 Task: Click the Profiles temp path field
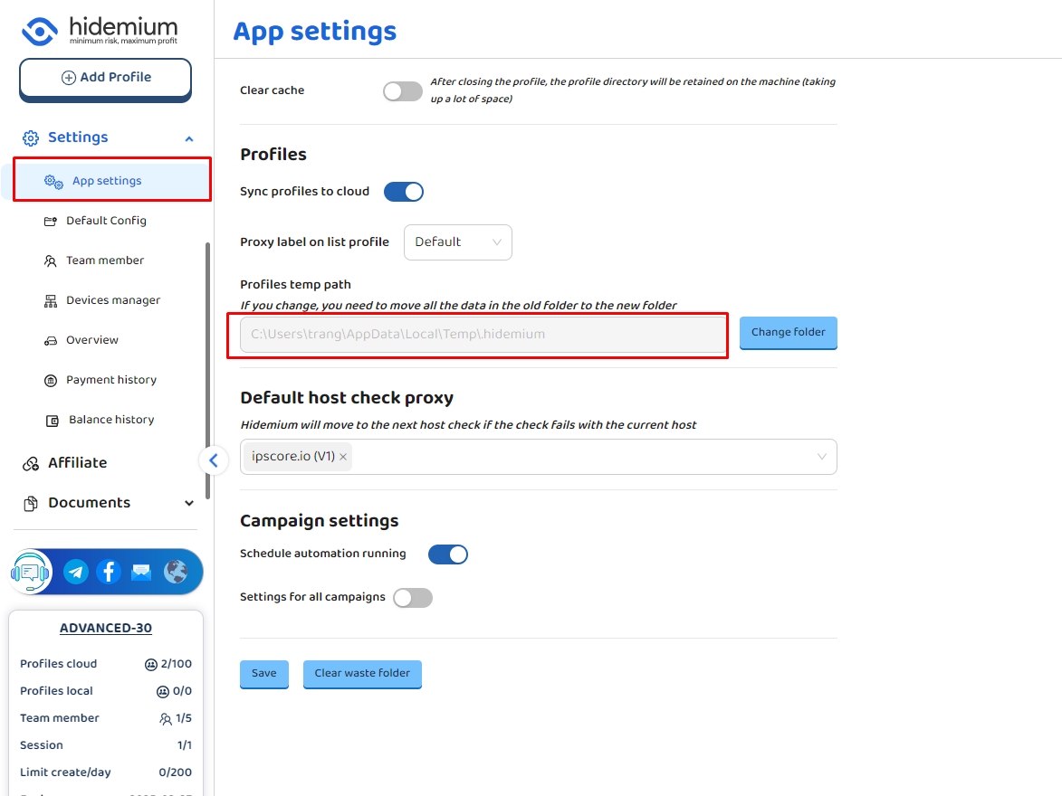[x=483, y=334]
